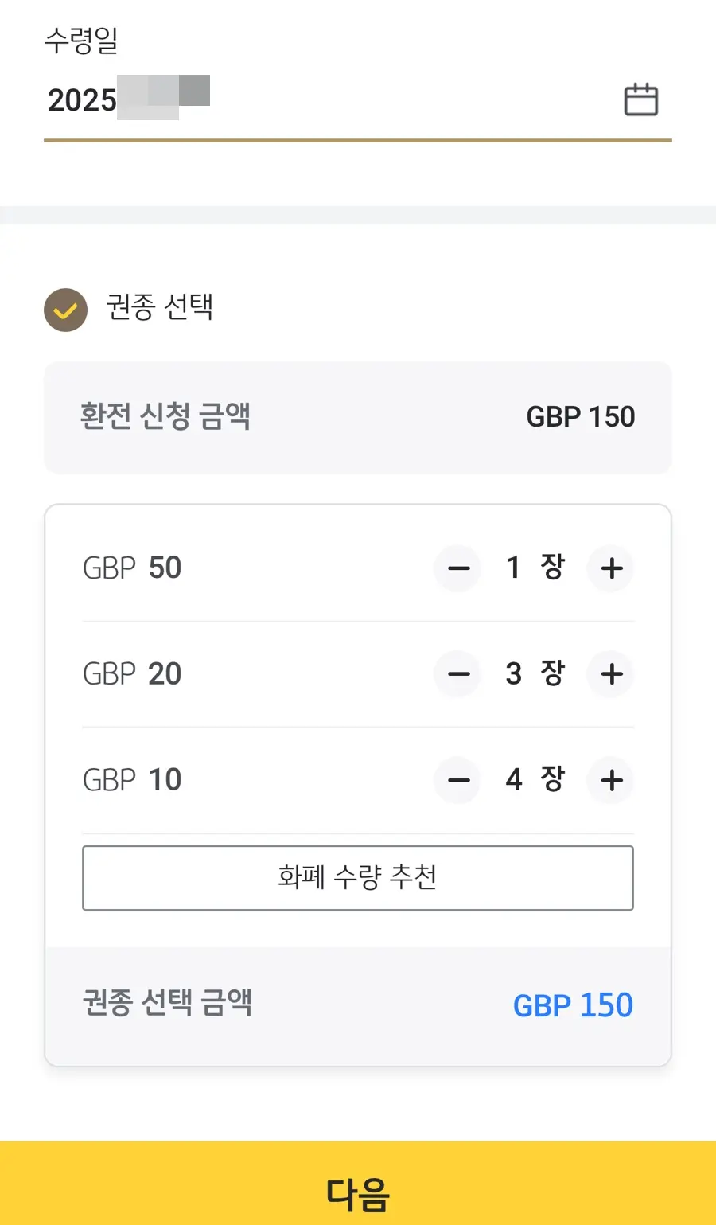716x1225 pixels.
Task: Open the calendar date picker icon
Action: pyautogui.click(x=640, y=99)
